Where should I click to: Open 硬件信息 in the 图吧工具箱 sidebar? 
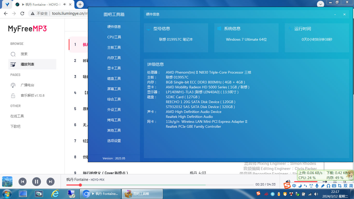tap(114, 27)
